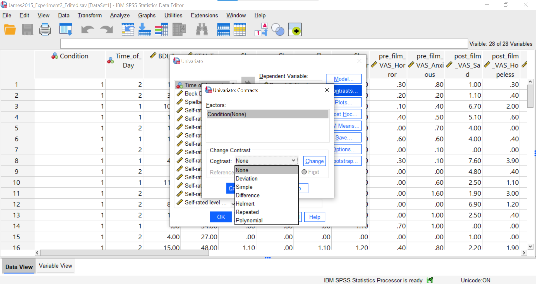Click the Insert Cases grid icon
Image resolution: width=536 pixels, height=284 pixels.
pyautogui.click(x=223, y=30)
